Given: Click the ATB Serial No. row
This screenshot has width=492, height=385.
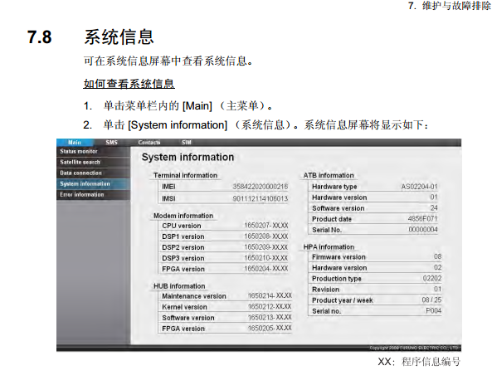Looking at the screenshot, I should [373, 230].
